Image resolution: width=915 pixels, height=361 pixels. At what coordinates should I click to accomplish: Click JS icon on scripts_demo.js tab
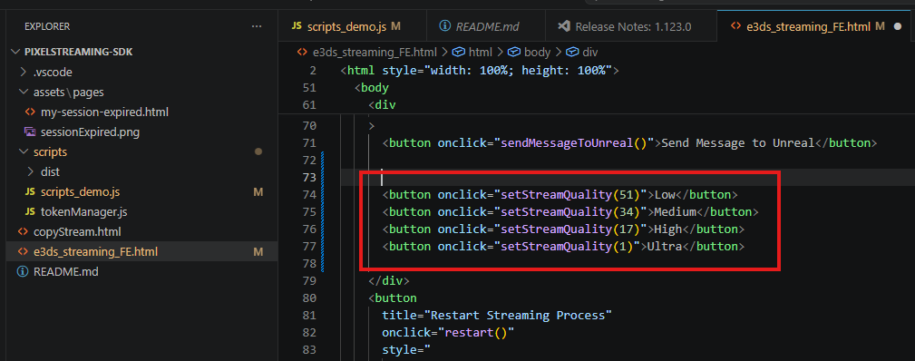tap(297, 26)
